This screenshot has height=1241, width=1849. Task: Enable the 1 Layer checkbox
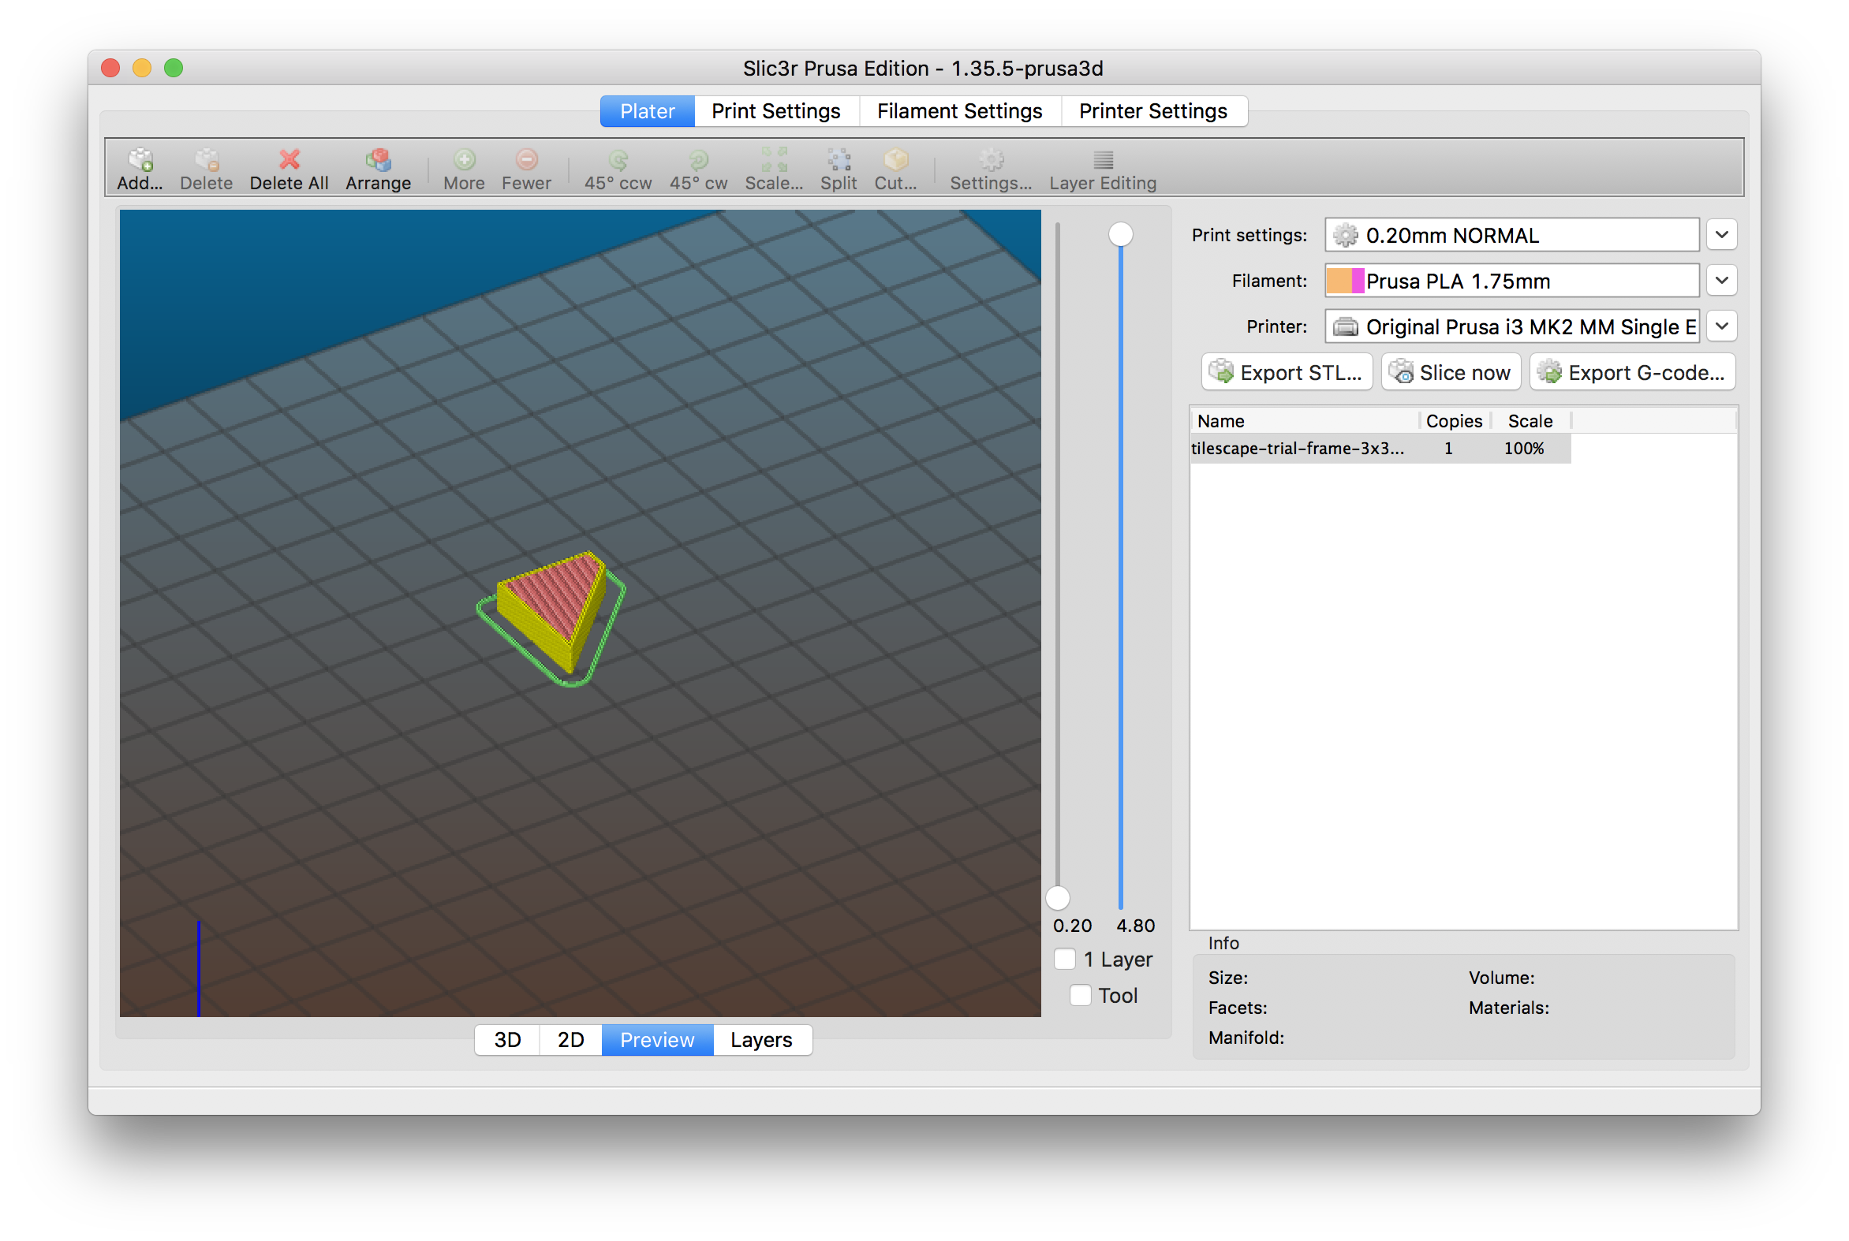click(x=1064, y=960)
